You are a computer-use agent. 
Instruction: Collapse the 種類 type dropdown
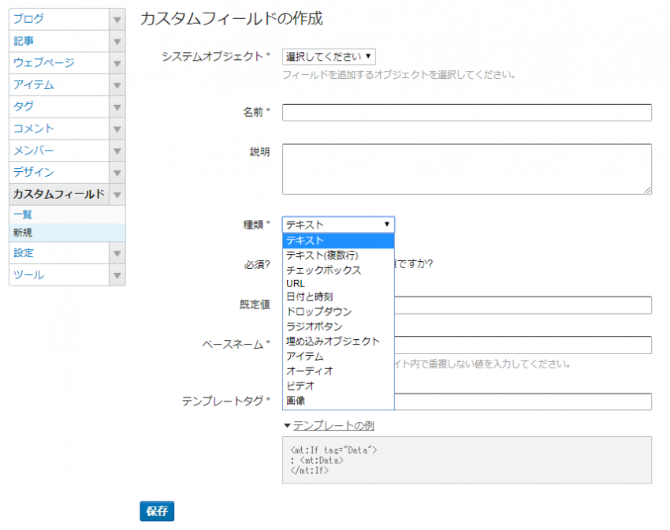pyautogui.click(x=338, y=225)
